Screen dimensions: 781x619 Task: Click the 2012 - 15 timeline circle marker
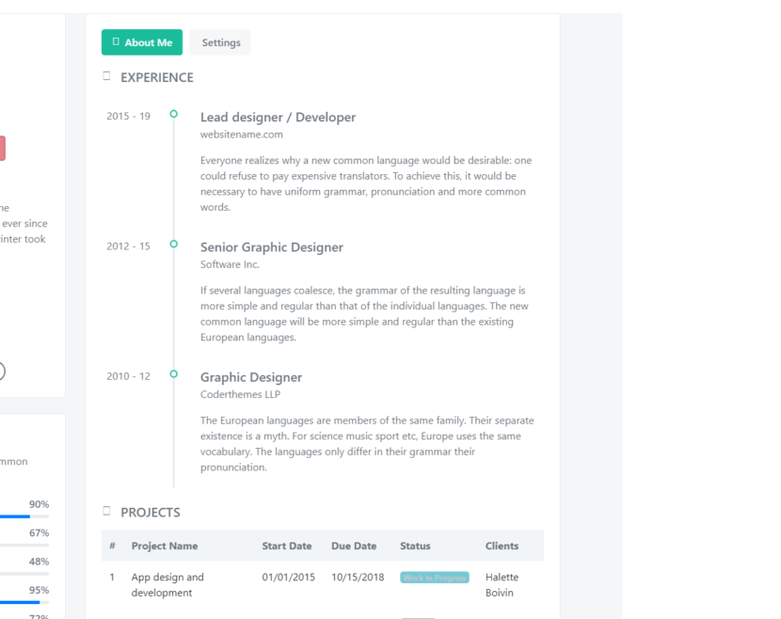173,244
